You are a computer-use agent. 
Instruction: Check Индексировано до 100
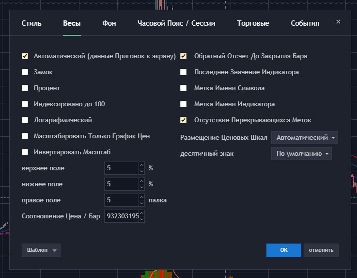click(x=25, y=104)
